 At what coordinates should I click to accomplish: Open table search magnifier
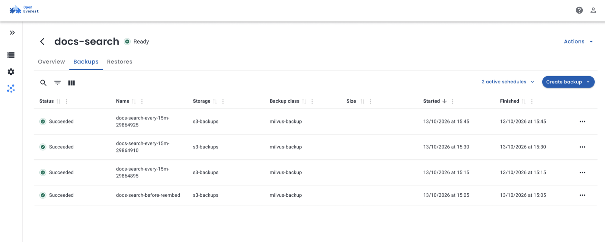coord(43,83)
